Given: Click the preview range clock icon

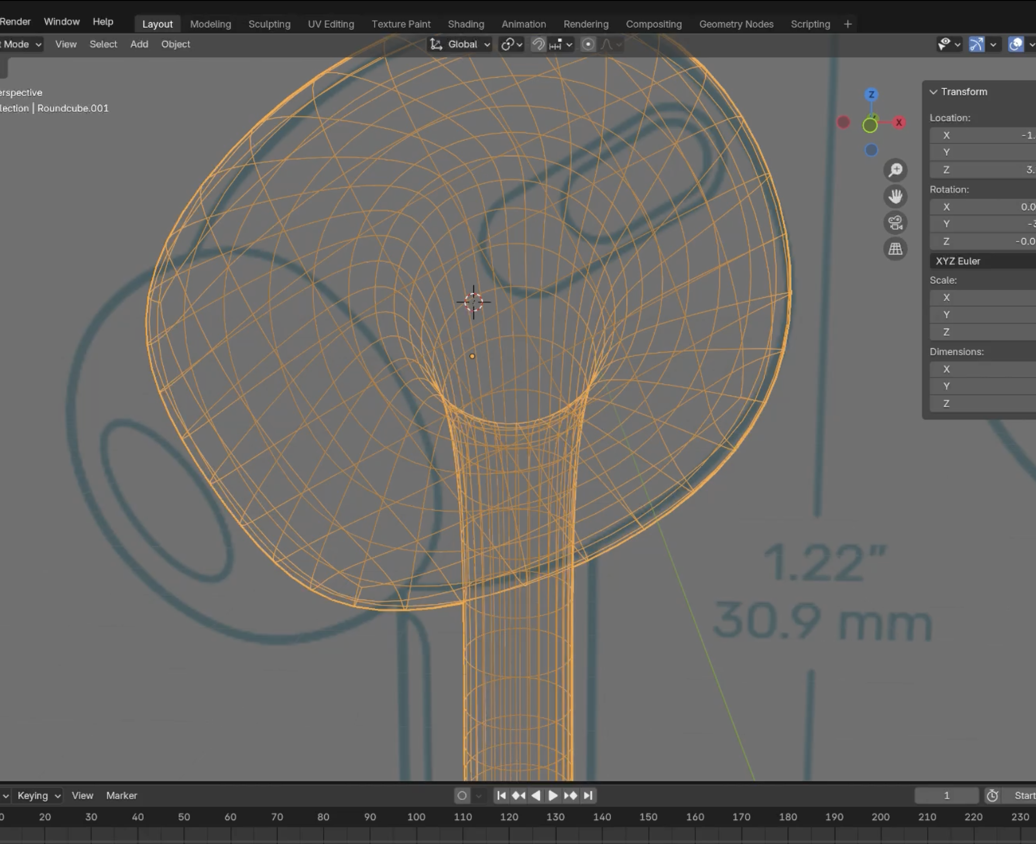Looking at the screenshot, I should coord(992,796).
